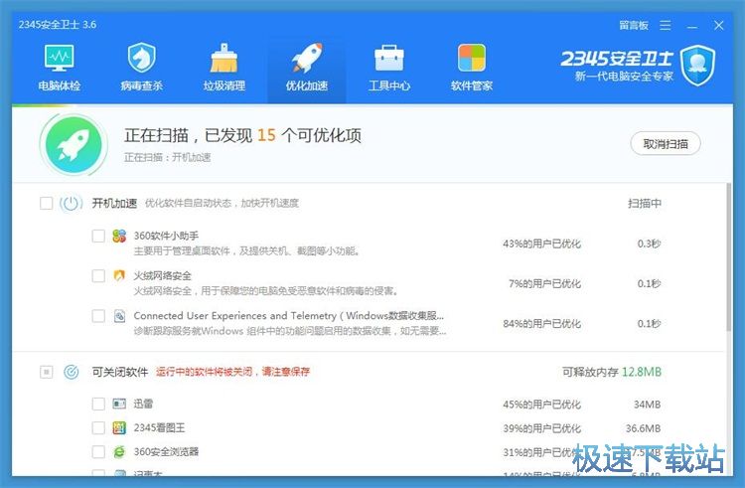Toggle the 可关闭软件 group checkbox
This screenshot has height=488, width=745.
(x=46, y=372)
